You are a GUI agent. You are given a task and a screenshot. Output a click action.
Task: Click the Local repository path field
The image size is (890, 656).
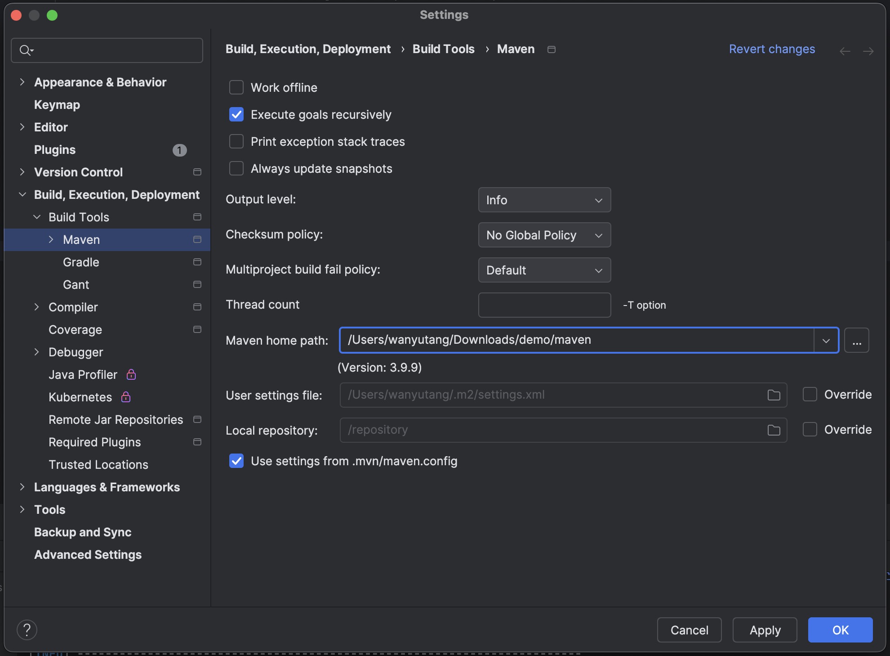pos(563,430)
